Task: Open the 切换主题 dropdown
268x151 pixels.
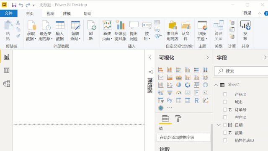Action: [x=202, y=31]
